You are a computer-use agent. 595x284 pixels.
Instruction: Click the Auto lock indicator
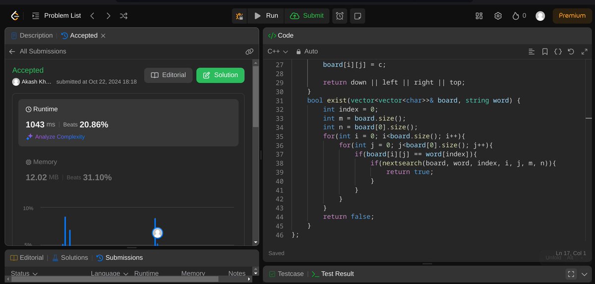click(x=307, y=52)
